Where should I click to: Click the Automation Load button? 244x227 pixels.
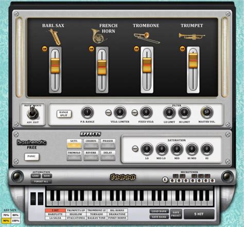click(36, 176)
